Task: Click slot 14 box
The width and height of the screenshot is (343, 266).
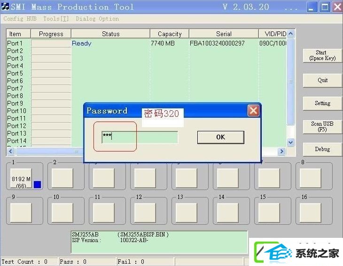Action: (228, 213)
